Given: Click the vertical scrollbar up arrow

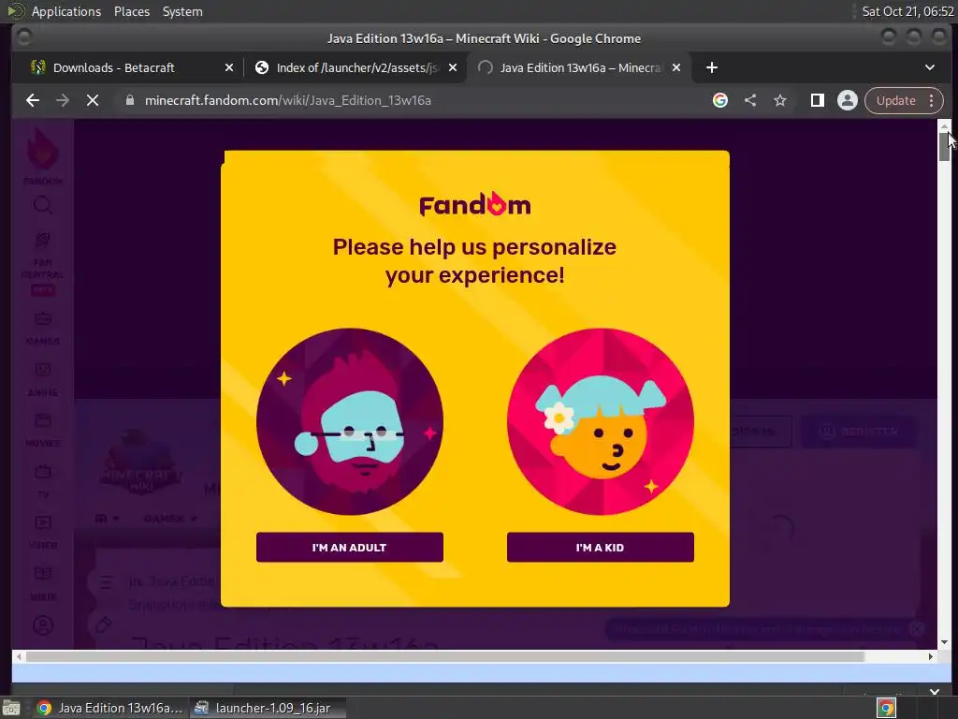Looking at the screenshot, I should click(x=945, y=125).
